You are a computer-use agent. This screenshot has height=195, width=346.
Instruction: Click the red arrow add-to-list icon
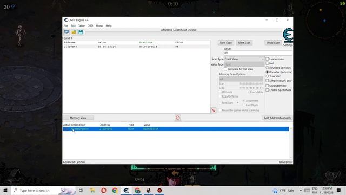214,110
